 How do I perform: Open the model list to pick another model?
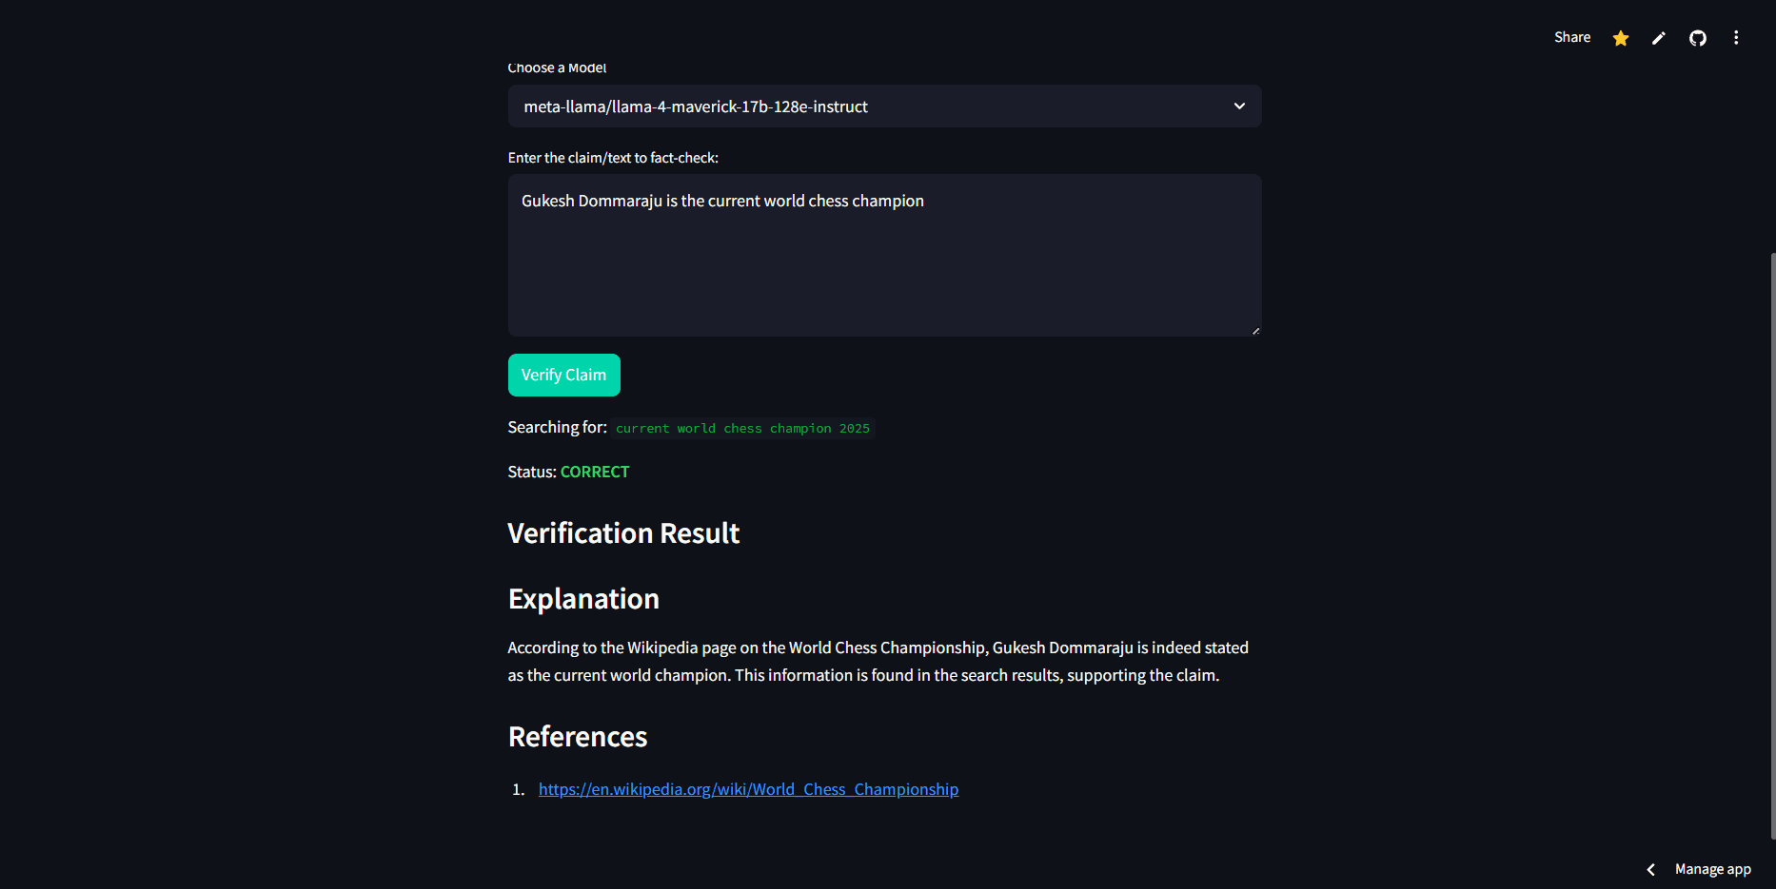[x=884, y=106]
